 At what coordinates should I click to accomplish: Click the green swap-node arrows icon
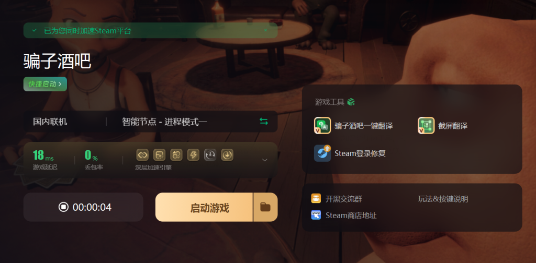264,121
